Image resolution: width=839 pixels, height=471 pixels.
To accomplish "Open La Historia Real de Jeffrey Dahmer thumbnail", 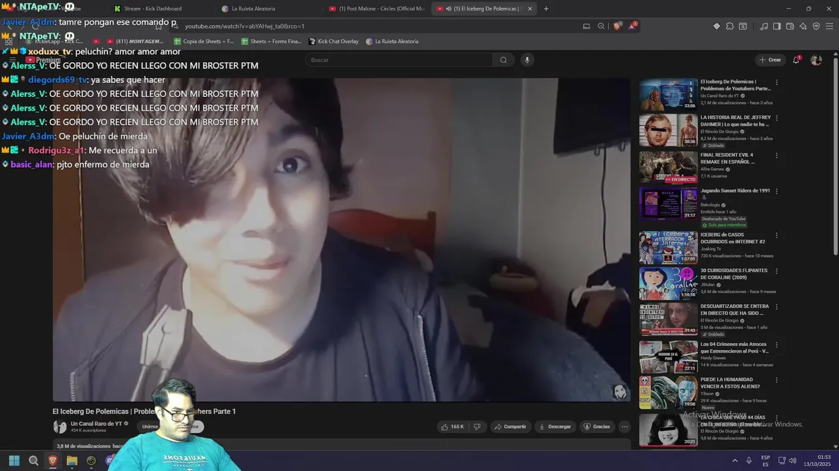I will pos(669,130).
